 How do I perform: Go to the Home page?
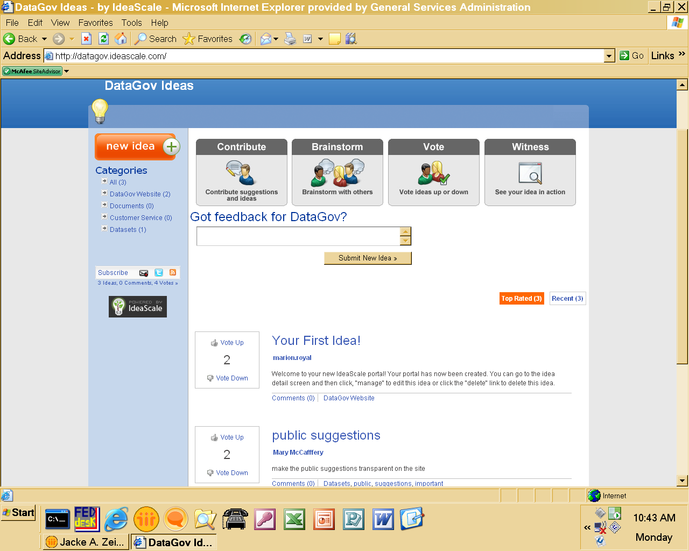pos(121,39)
